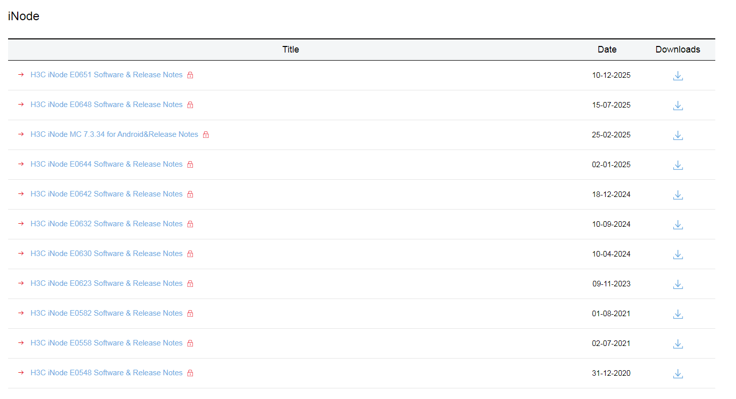This screenshot has height=399, width=736.
Task: Click download icon for iNode E0630
Action: (678, 255)
